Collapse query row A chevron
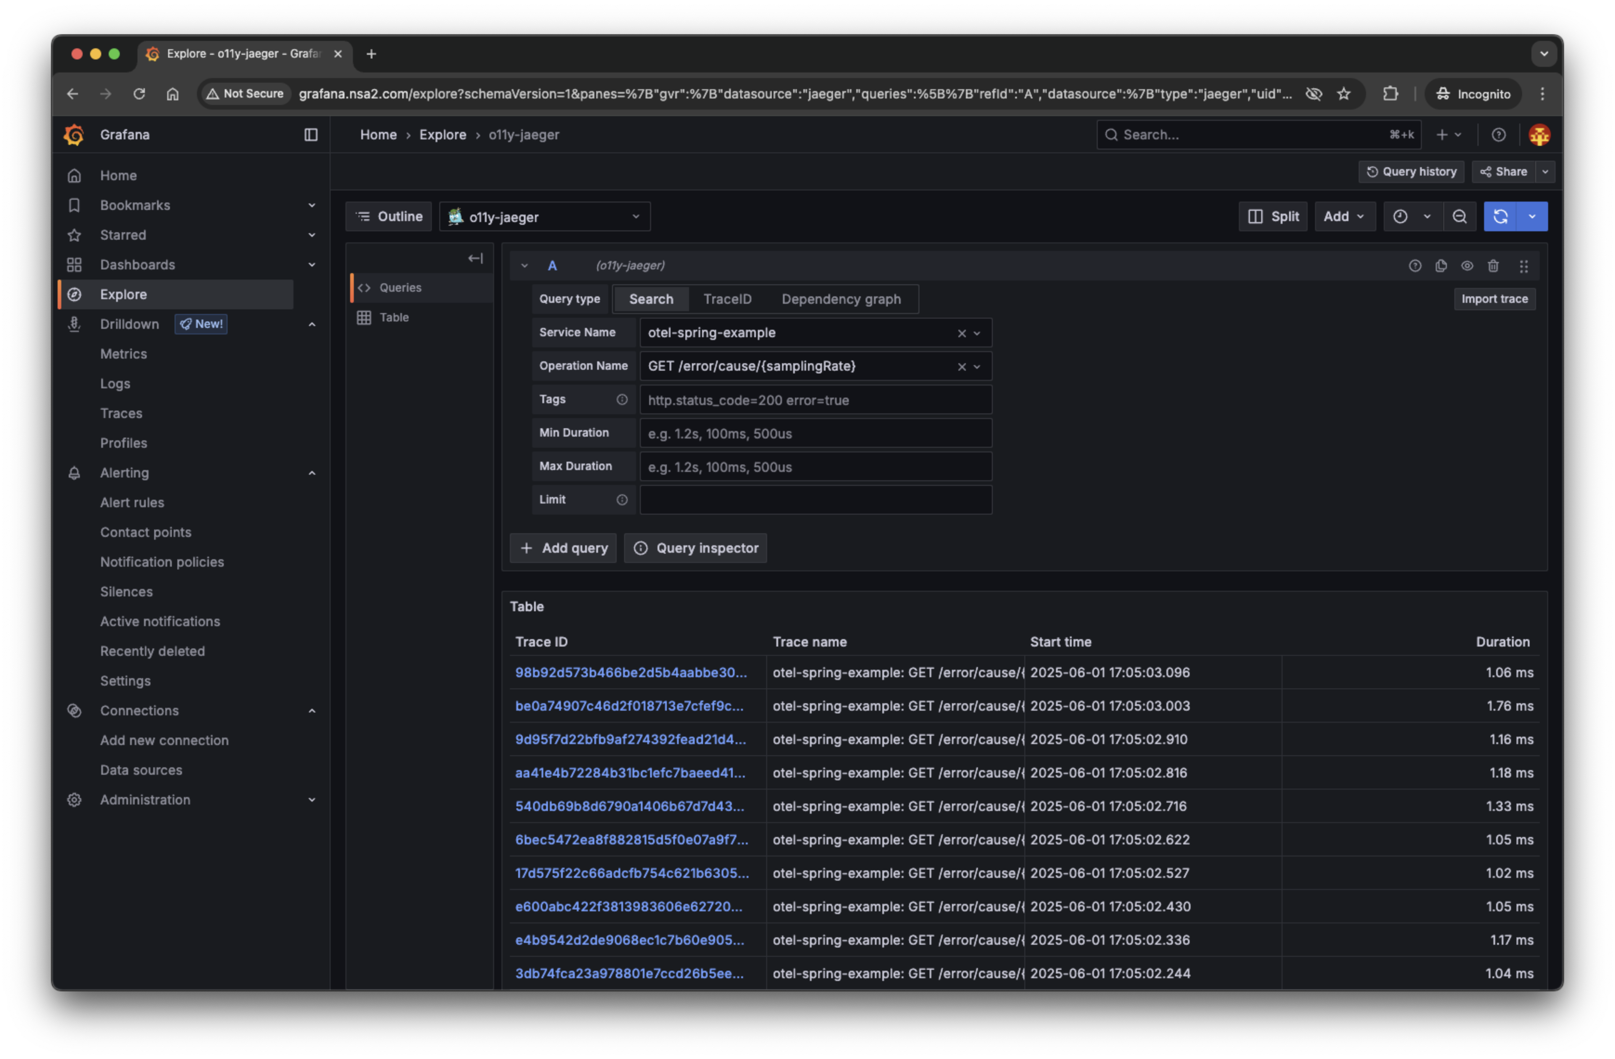This screenshot has width=1615, height=1059. [524, 265]
